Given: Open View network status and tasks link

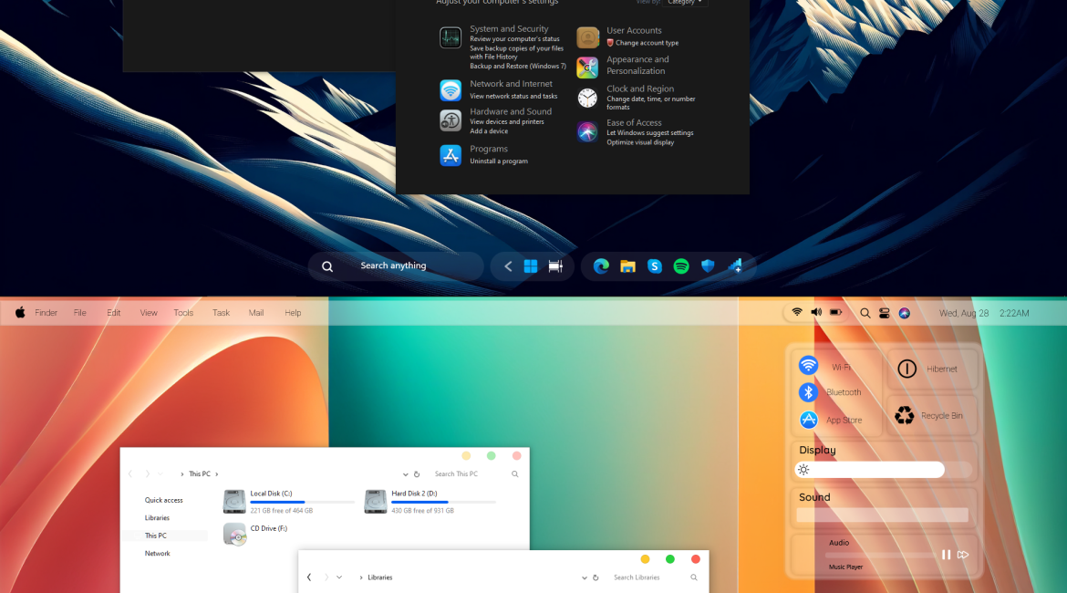Looking at the screenshot, I should coord(513,96).
